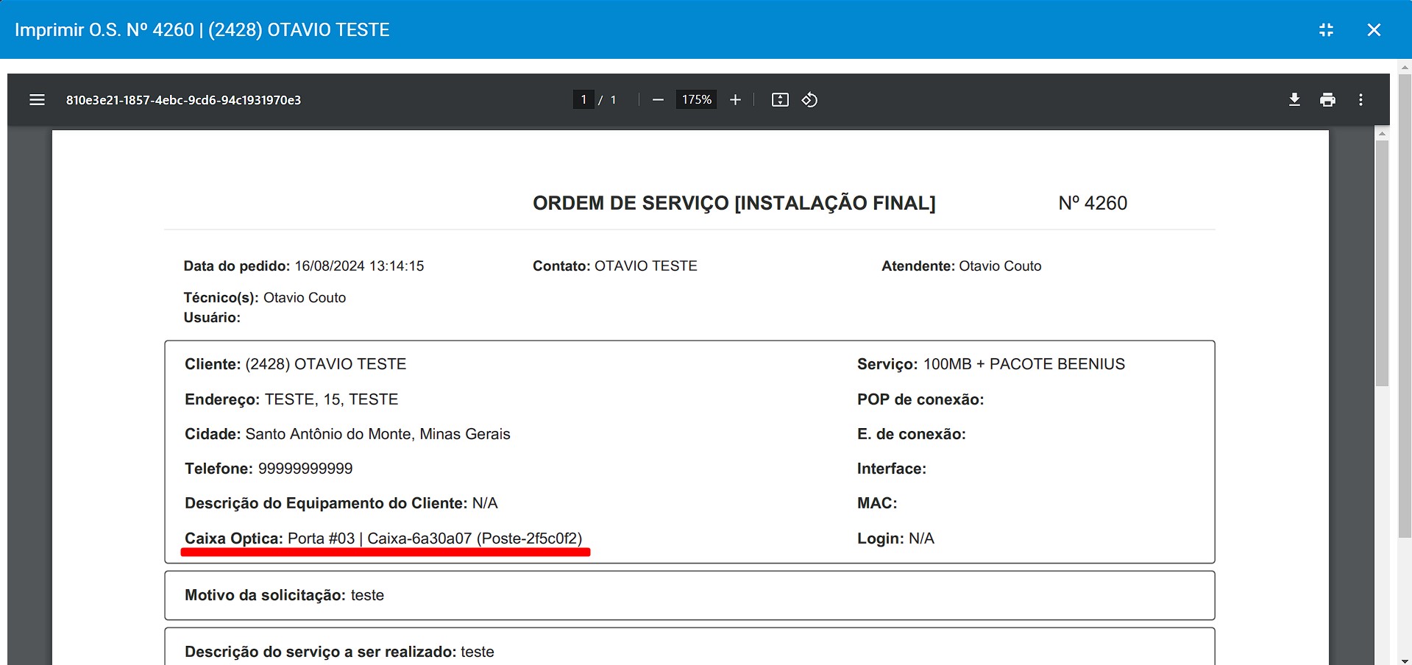Click the Endereço TESTE, 15, TESTE line

(x=291, y=399)
